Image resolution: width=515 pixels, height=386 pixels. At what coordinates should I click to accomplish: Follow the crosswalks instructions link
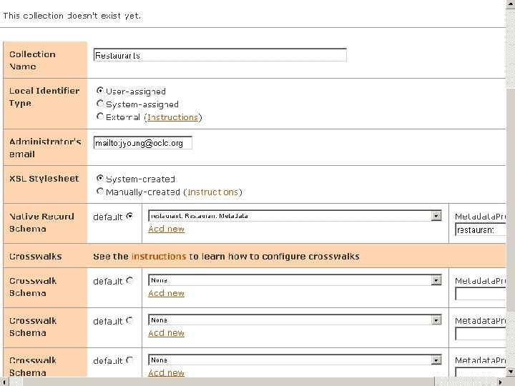159,256
